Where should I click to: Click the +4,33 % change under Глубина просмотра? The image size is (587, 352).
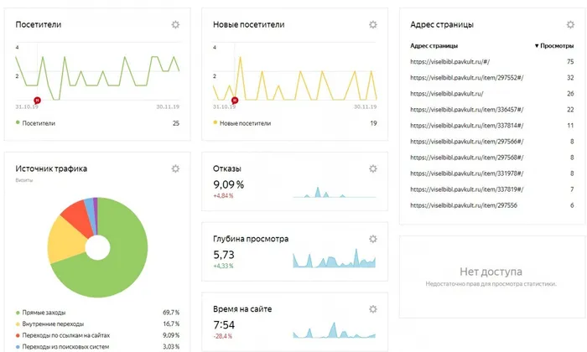click(223, 266)
